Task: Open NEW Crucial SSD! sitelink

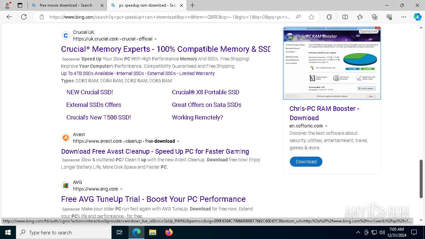Action: click(x=90, y=92)
